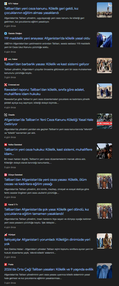Open the Onedio article thumbnail

pos(104,121)
